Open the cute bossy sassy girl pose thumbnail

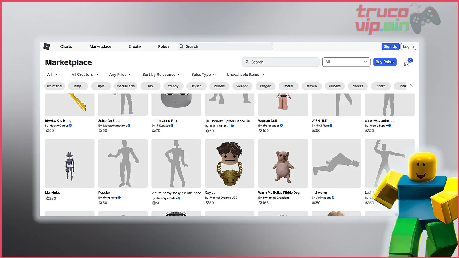pyautogui.click(x=176, y=163)
